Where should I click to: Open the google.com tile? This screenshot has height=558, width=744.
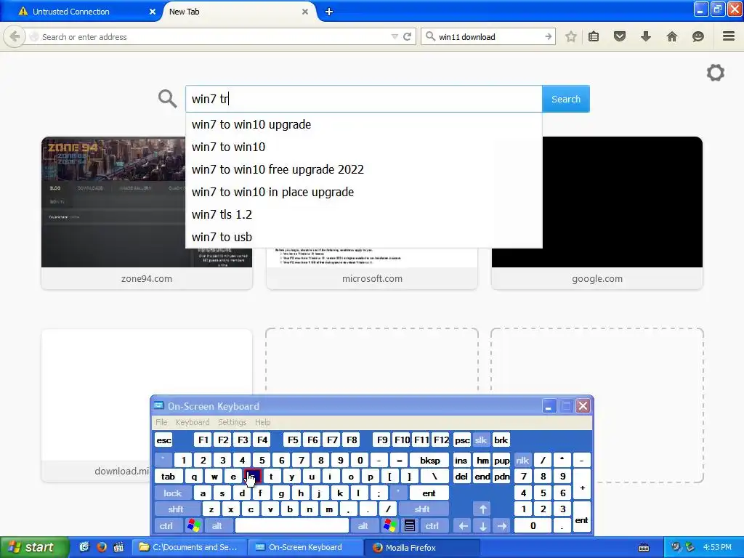coord(597,213)
